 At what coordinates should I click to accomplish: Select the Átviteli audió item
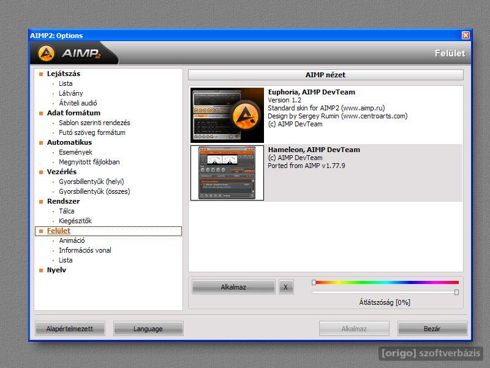point(78,103)
